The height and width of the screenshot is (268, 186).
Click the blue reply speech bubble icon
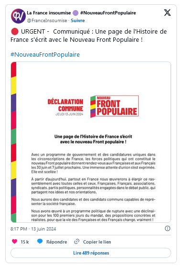(x=40, y=241)
